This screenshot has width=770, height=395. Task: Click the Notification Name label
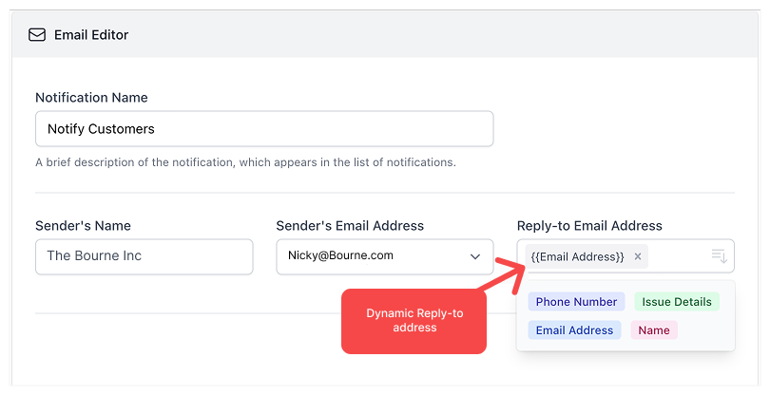click(91, 98)
